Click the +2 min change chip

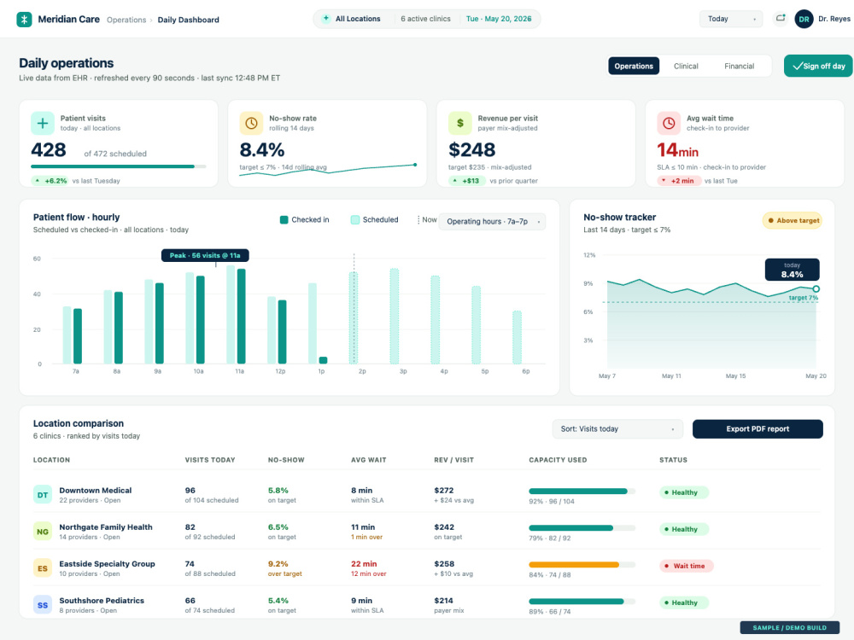tap(678, 181)
